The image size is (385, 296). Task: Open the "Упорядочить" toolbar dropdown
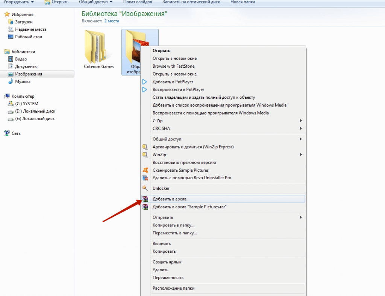pyautogui.click(x=18, y=2)
